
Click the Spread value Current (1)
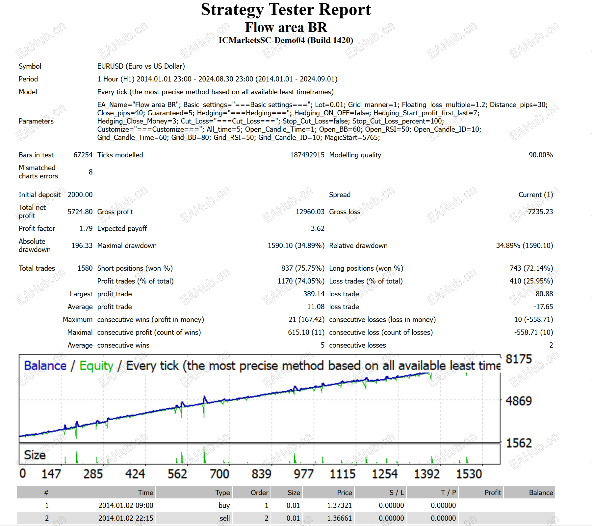[x=536, y=195]
